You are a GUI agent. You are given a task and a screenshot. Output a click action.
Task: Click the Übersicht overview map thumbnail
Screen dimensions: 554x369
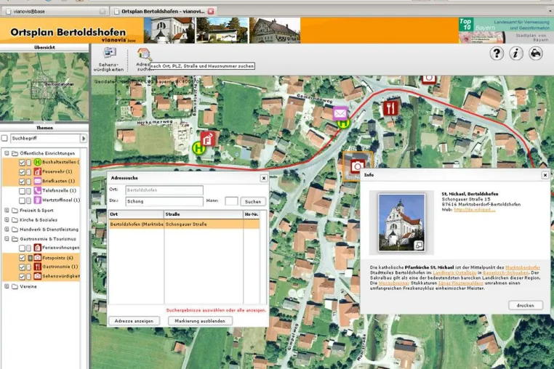pyautogui.click(x=44, y=86)
